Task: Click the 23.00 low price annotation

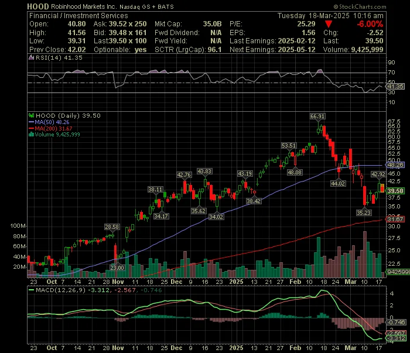Action: (117, 268)
